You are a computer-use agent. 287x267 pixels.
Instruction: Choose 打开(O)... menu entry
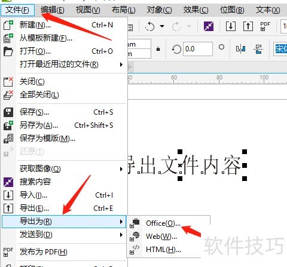(x=64, y=51)
